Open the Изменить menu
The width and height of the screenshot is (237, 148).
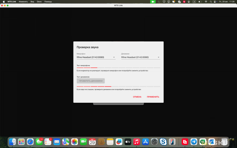pos(23,2)
